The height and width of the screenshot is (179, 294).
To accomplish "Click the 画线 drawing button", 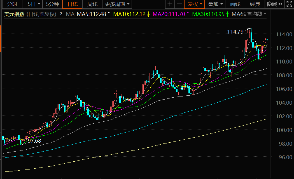I will coord(235,4).
